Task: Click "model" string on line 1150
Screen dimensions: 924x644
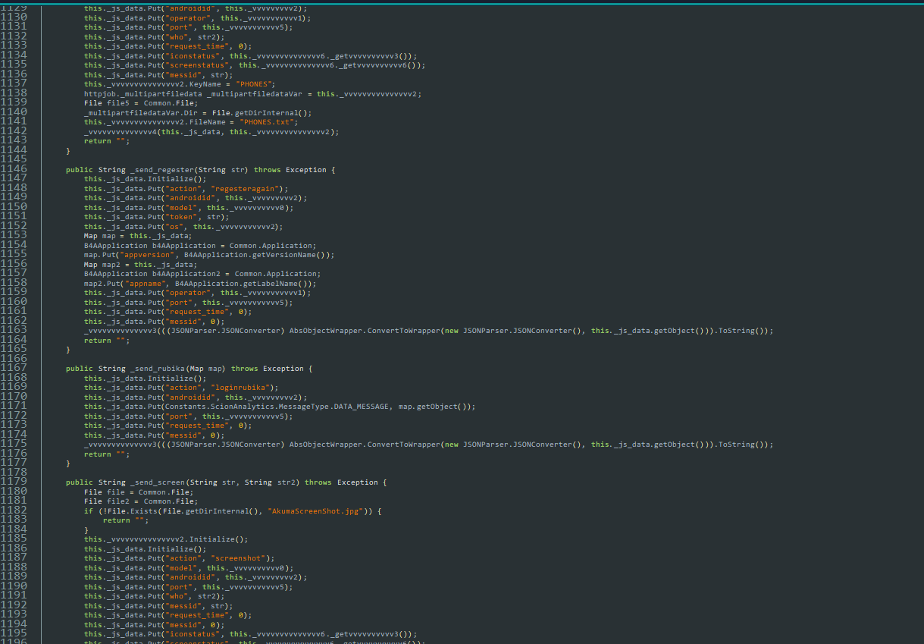Action: pyautogui.click(x=181, y=208)
